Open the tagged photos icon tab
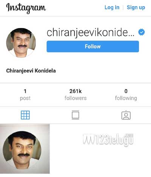The image size is (151, 177). click(126, 115)
